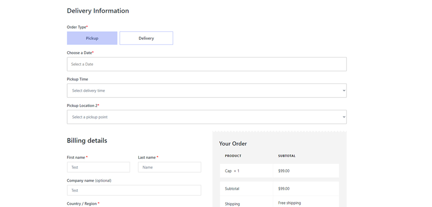Click the Company name (optional) label
432x207 pixels.
92,181
